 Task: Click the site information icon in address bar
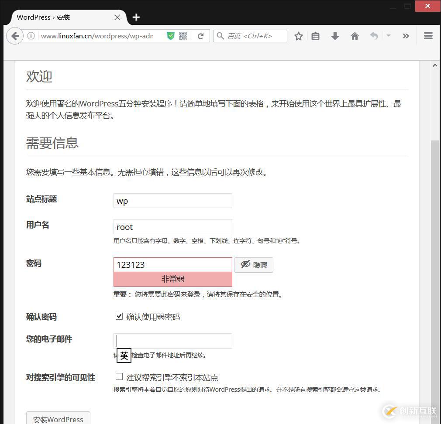click(31, 36)
